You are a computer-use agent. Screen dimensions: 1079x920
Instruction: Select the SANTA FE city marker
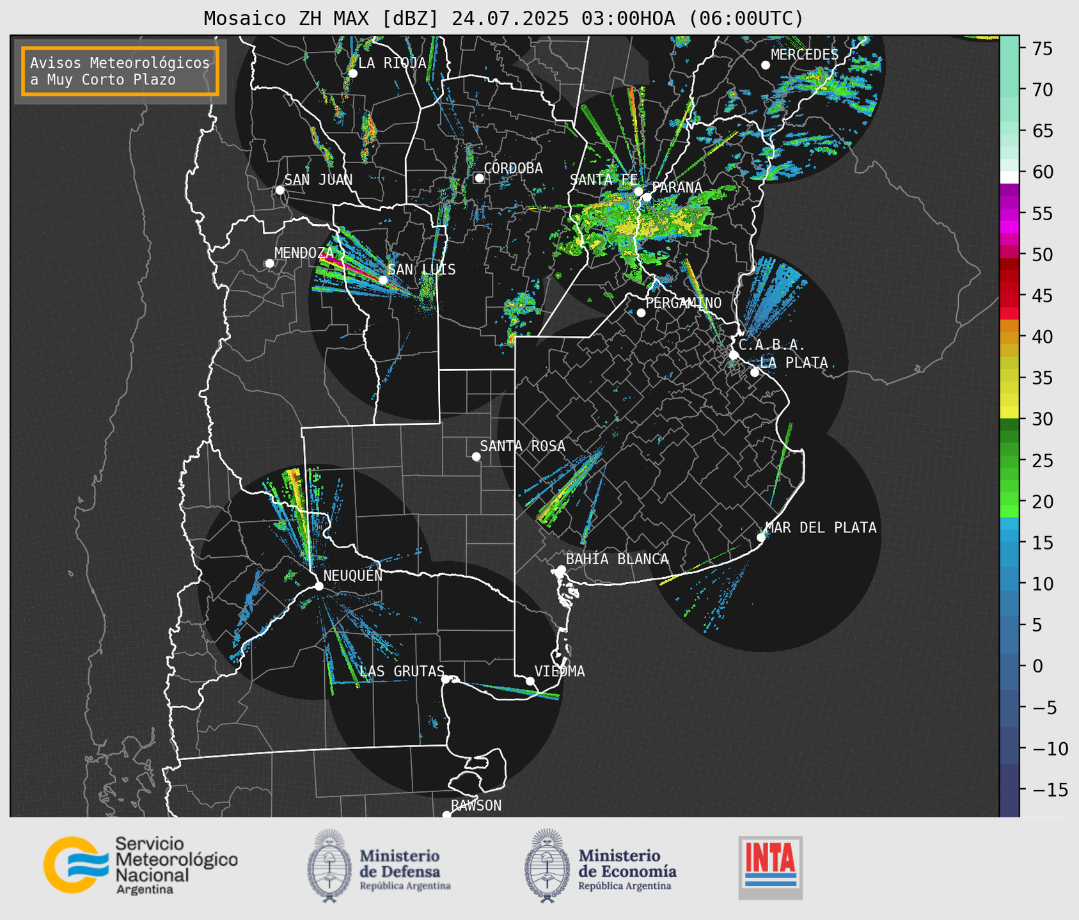[x=638, y=191]
